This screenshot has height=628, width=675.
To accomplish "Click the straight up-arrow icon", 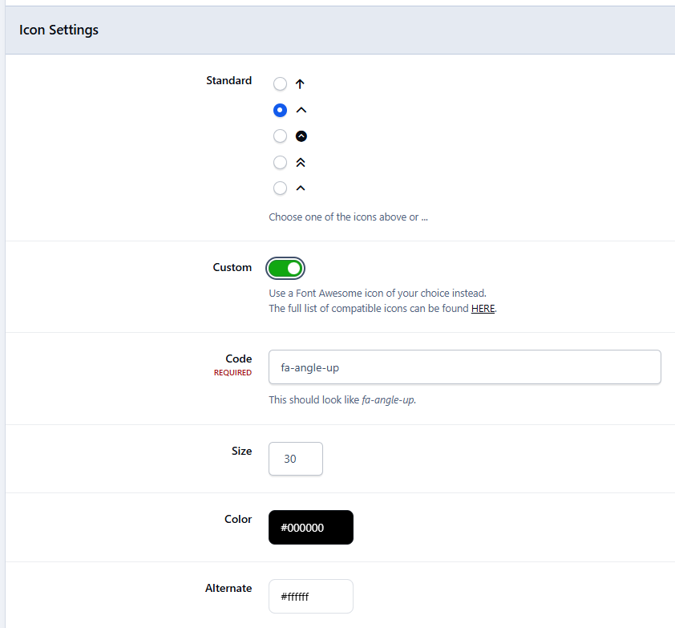I will click(301, 84).
